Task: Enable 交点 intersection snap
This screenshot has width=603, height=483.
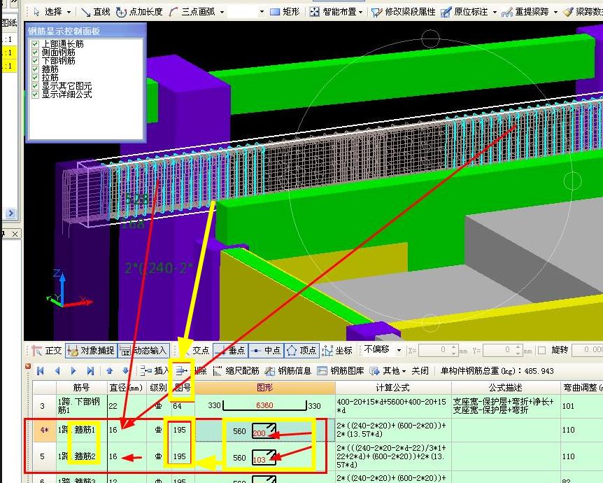Action: 195,350
